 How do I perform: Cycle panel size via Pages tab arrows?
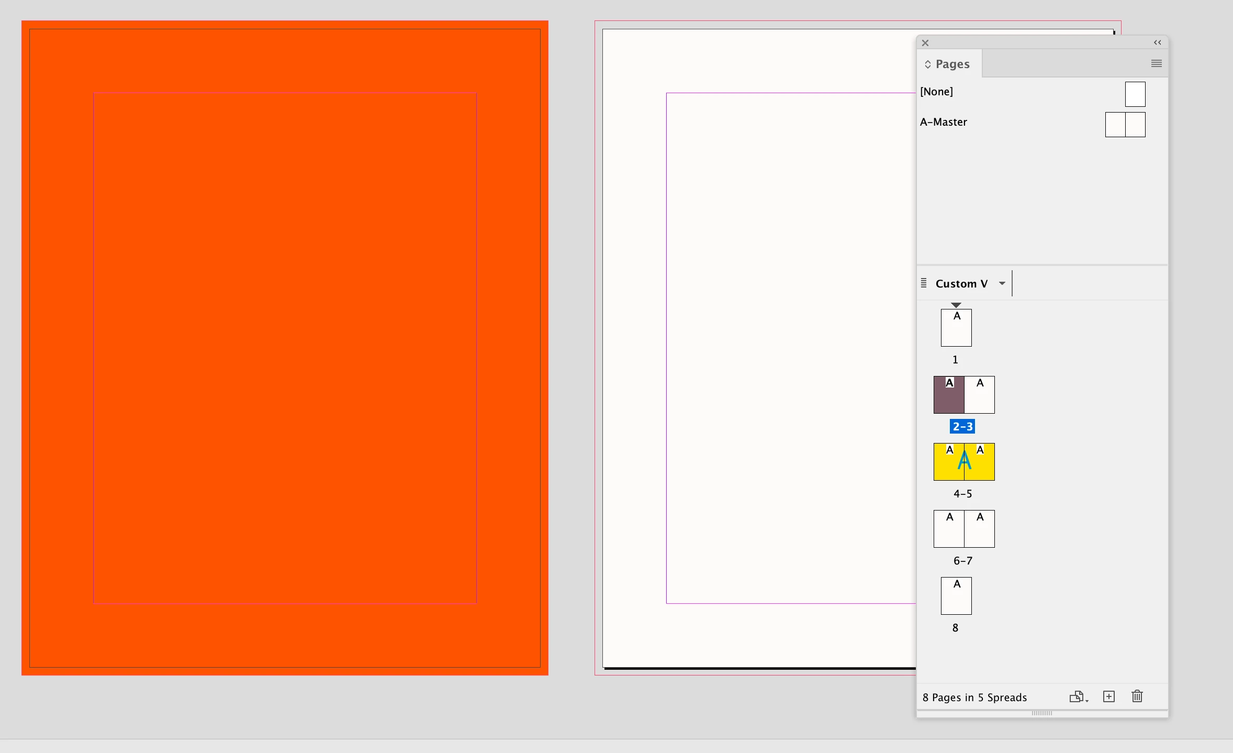point(928,64)
